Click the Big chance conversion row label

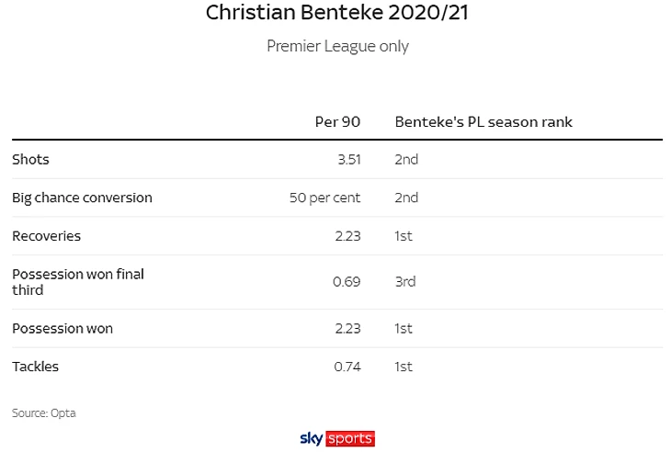point(82,198)
